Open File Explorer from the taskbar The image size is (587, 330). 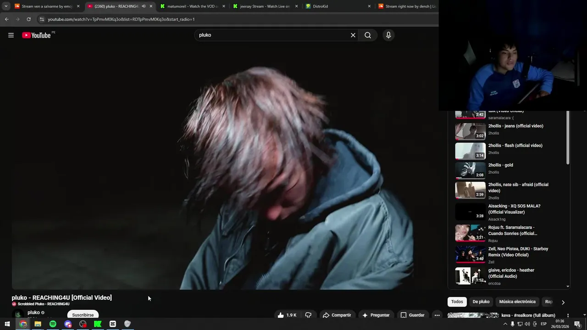click(x=38, y=324)
